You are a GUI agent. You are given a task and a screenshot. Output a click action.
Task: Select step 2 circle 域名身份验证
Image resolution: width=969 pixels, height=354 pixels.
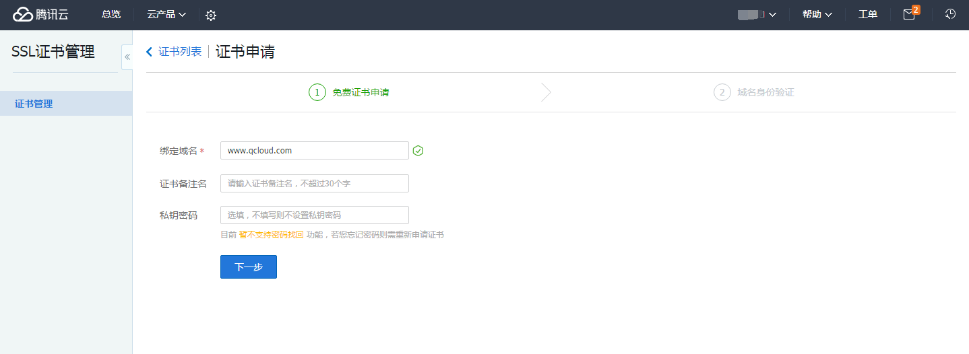coord(722,92)
